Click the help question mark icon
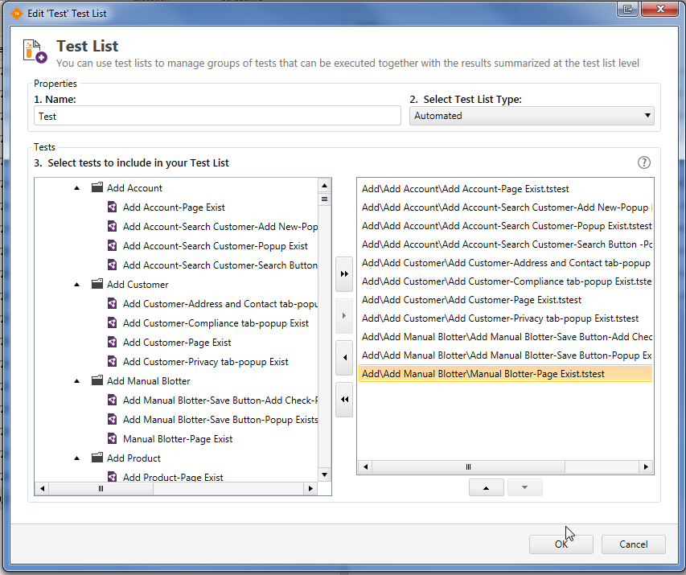Image resolution: width=686 pixels, height=575 pixels. pyautogui.click(x=643, y=162)
